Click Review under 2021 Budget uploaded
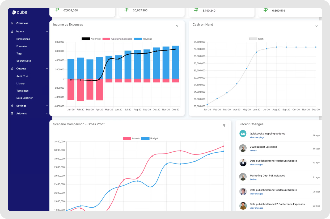Image resolution: width=330 pixels, height=219 pixels. [x=253, y=151]
